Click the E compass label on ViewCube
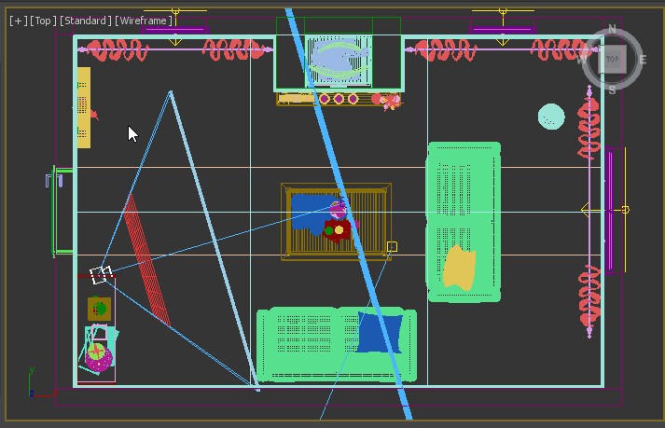This screenshot has height=428, width=665. coord(643,60)
